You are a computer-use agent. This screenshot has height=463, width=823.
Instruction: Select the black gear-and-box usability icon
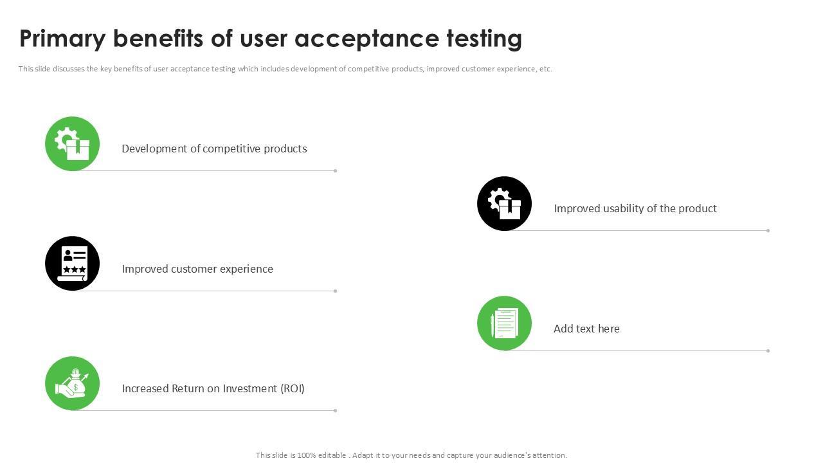click(504, 203)
